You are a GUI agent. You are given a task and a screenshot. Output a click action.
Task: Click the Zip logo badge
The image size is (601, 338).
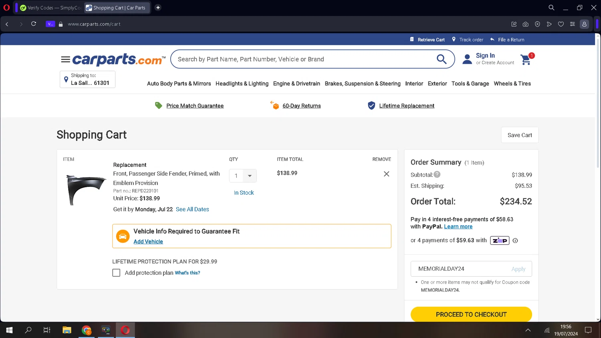pyautogui.click(x=500, y=240)
